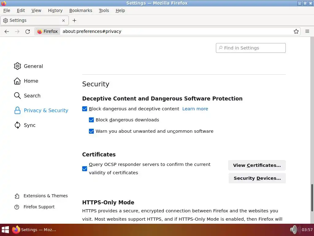
Task: Open Search settings magnifier icon
Action: pyautogui.click(x=17, y=96)
